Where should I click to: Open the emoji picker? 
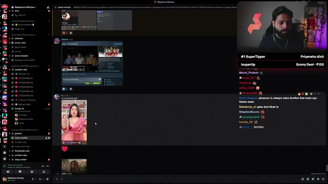pos(318,179)
